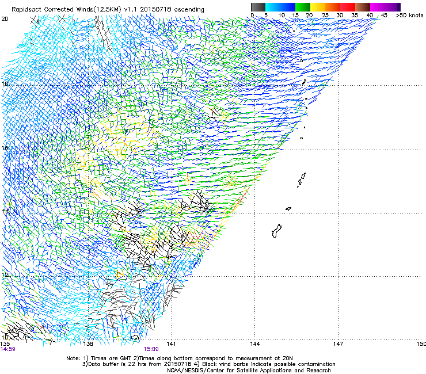Viewport: 426px width, 374px height.
Task: Click the '141' longitude axis label
Action: [171, 344]
